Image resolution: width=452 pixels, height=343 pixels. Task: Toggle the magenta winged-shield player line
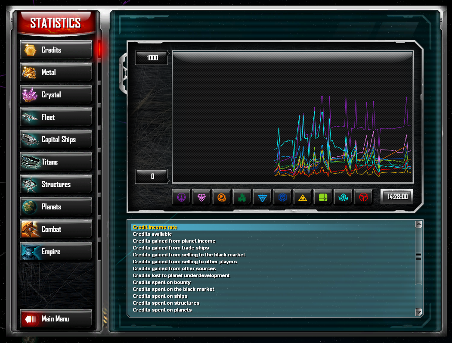(201, 197)
